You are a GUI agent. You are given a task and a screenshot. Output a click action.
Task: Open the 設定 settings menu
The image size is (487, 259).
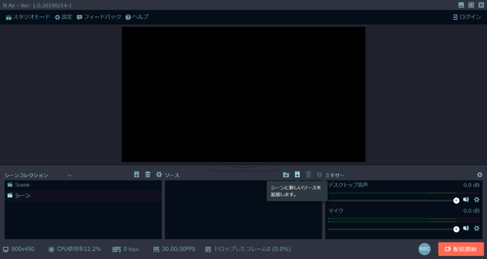pyautogui.click(x=63, y=17)
